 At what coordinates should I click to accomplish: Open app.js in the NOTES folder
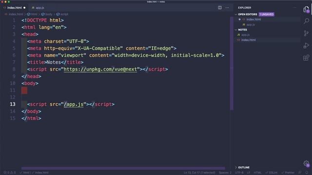[x=245, y=35]
